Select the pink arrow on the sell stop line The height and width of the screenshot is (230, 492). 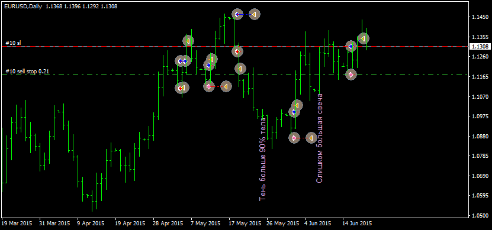pyautogui.click(x=351, y=75)
